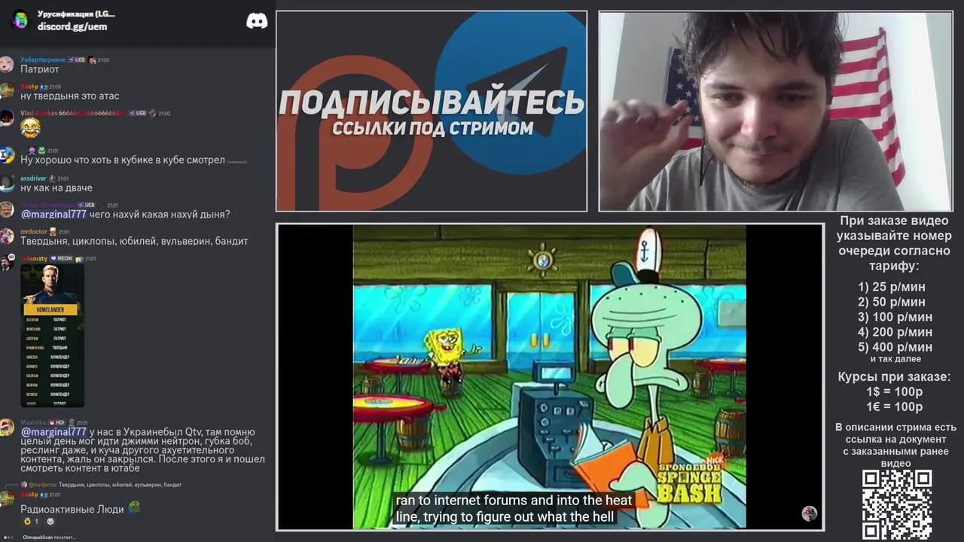
Task: Click the UEB tag on Vlad's message
Action: pos(137,113)
